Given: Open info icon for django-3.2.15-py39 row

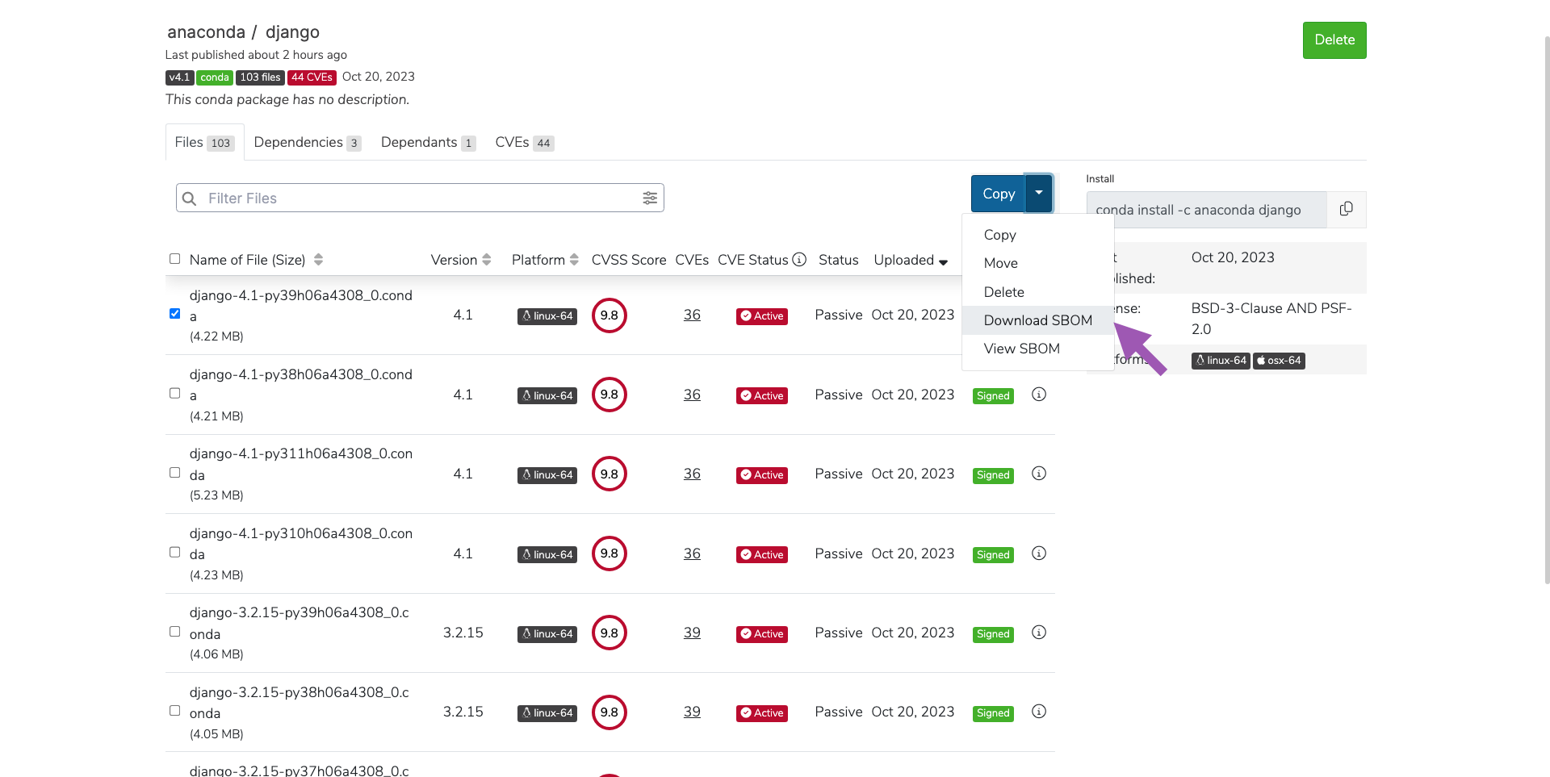Looking at the screenshot, I should coord(1039,633).
